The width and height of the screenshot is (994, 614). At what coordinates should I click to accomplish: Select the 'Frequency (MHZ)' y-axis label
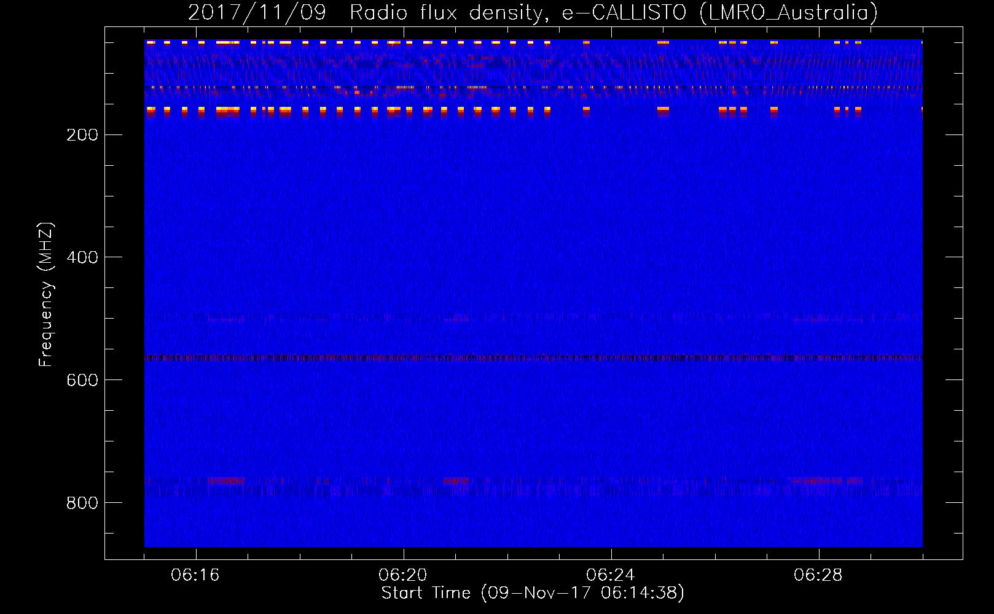pos(46,295)
